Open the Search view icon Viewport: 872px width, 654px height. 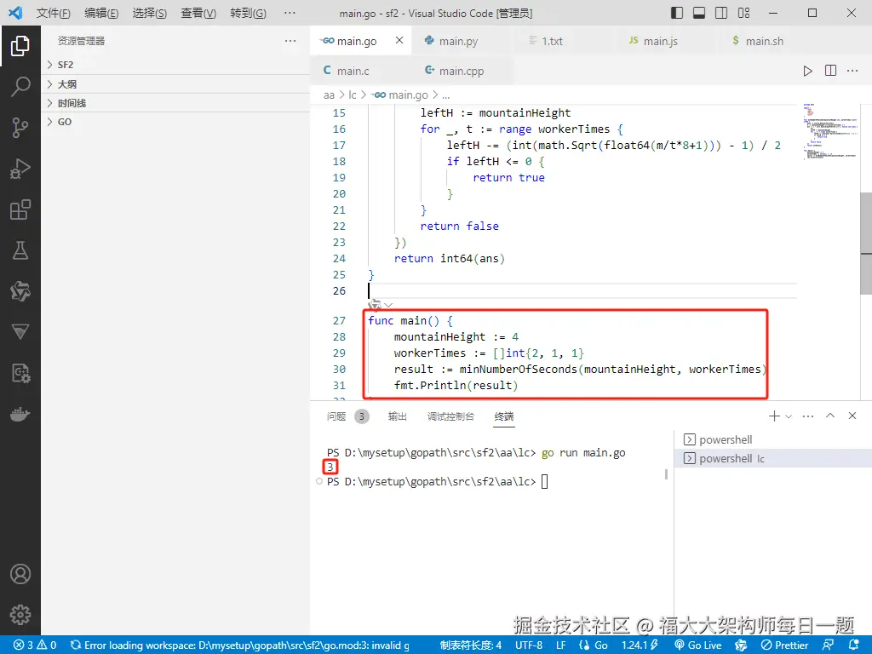(20, 87)
